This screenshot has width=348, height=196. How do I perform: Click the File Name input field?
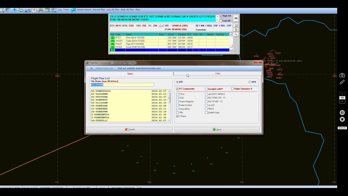point(122,85)
